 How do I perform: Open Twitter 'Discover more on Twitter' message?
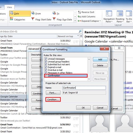(13, 77)
